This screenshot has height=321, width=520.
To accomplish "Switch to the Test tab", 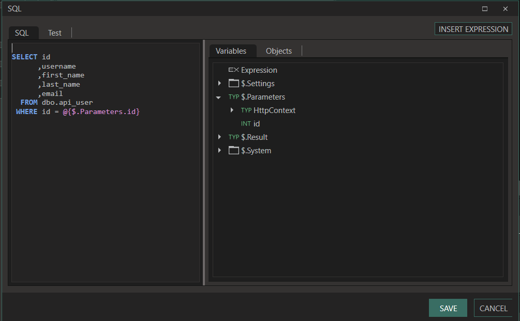I will [x=55, y=33].
